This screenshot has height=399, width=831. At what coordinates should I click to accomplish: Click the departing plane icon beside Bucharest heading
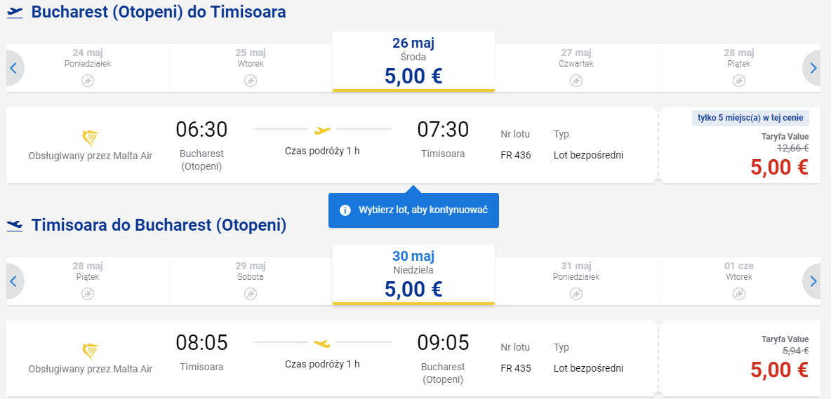click(15, 12)
